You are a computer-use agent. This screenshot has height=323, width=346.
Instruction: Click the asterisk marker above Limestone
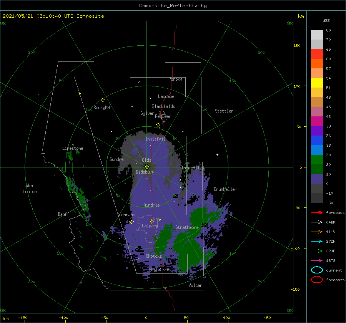pos(73,145)
